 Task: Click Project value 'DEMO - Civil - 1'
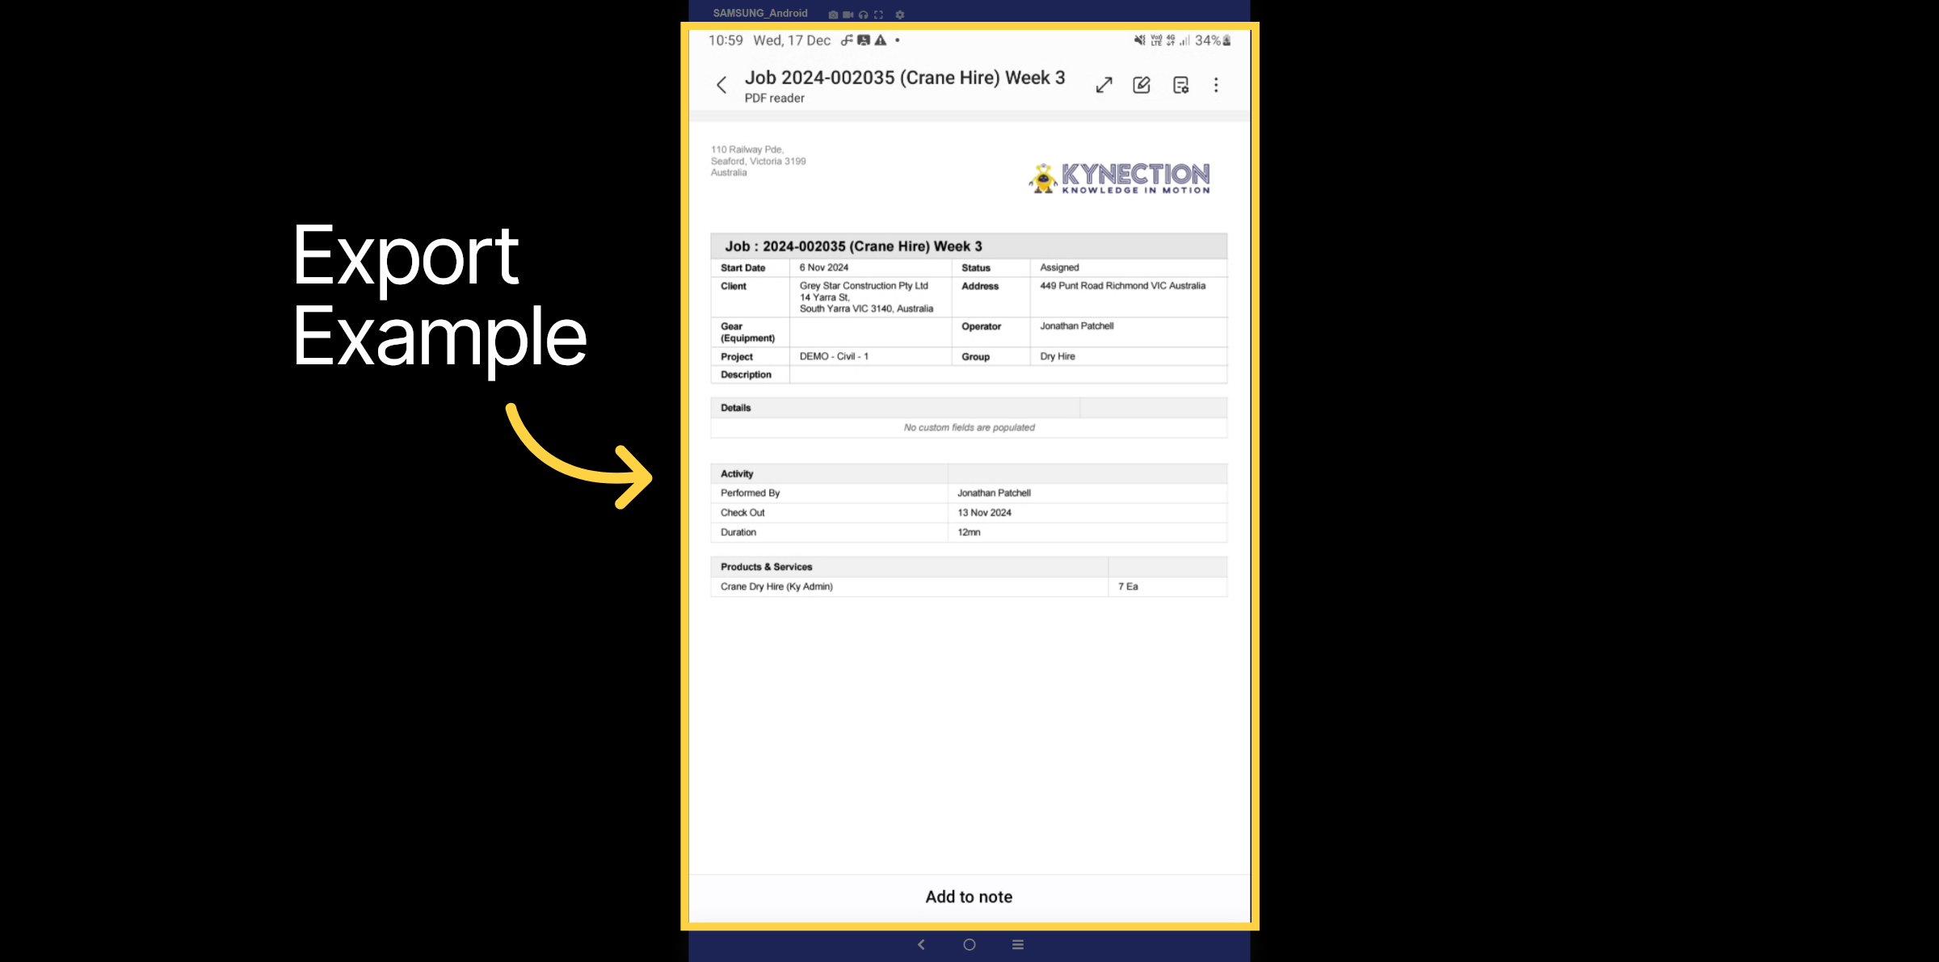point(834,356)
